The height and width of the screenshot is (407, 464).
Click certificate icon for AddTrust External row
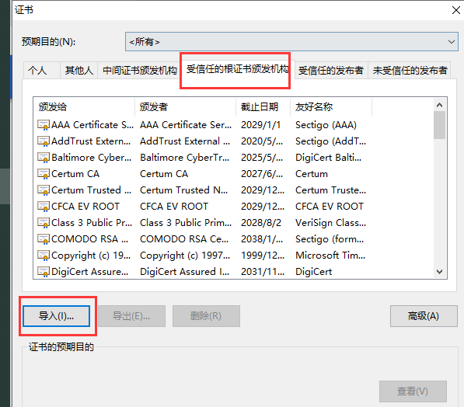tap(44, 141)
